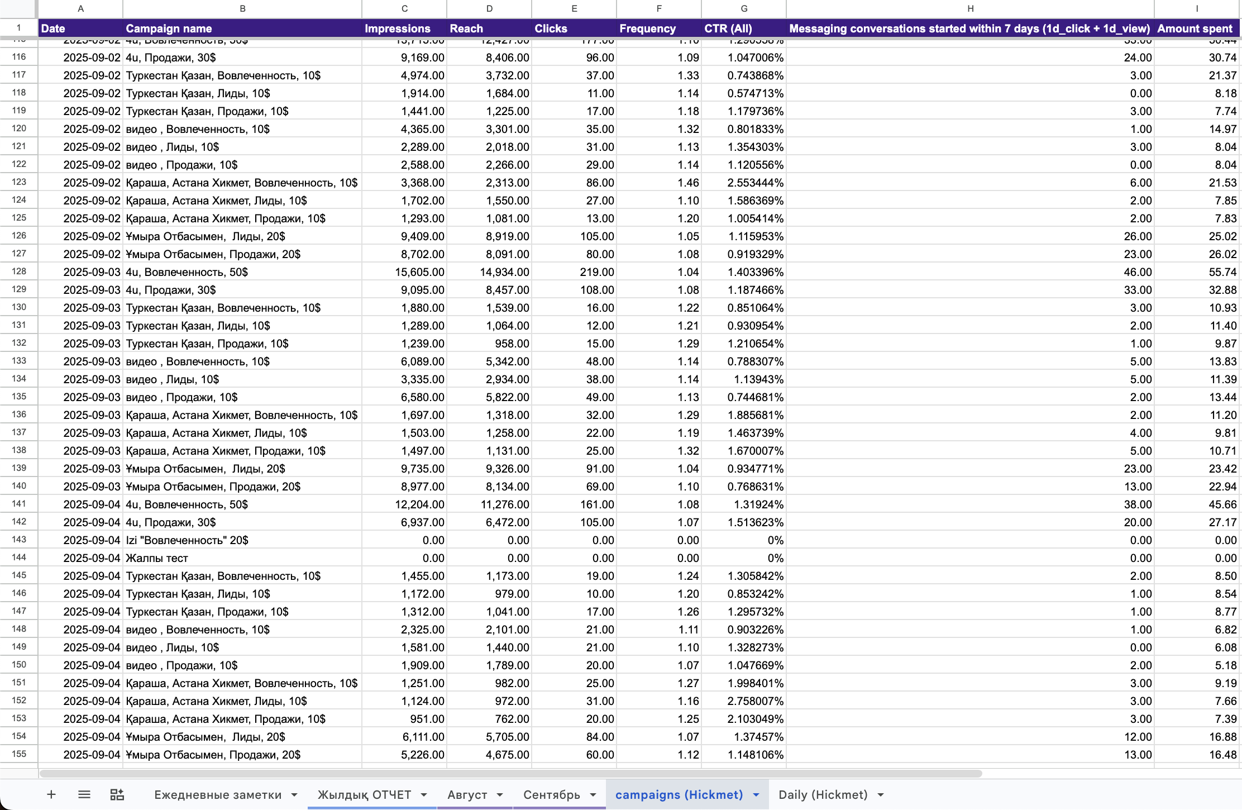Select impressions value 951.00

pos(404,719)
